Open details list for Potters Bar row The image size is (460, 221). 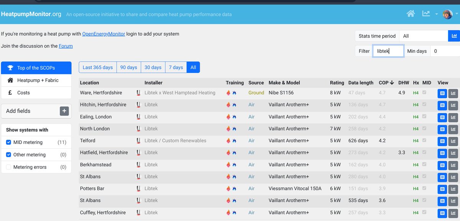pyautogui.click(x=442, y=189)
